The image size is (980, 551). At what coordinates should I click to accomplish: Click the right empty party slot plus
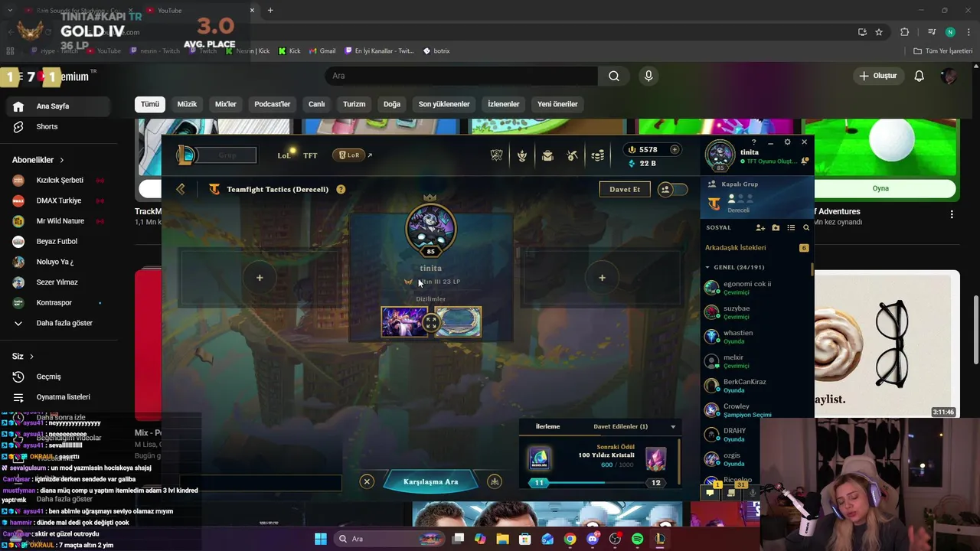(602, 278)
